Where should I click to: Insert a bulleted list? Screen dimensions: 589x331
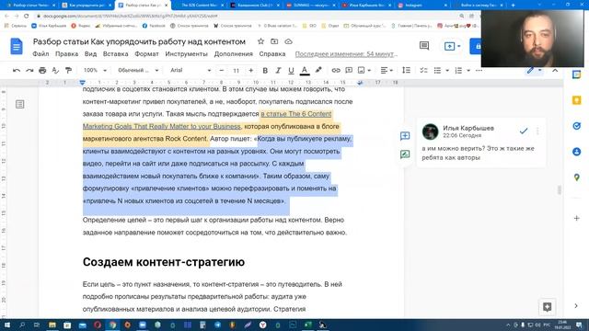(x=437, y=71)
